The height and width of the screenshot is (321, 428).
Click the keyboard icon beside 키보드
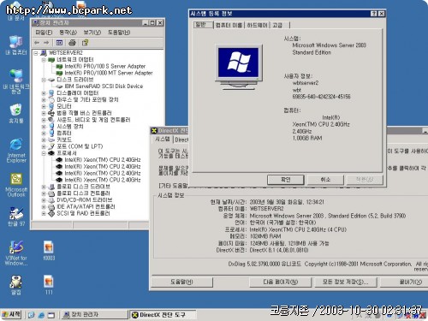coord(51,140)
